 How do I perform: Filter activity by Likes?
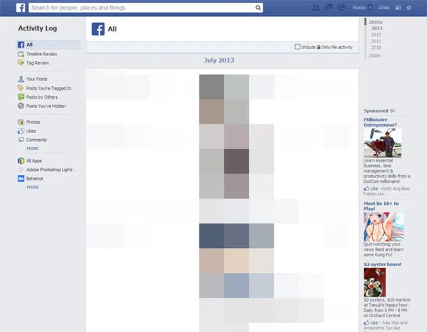pyautogui.click(x=31, y=131)
